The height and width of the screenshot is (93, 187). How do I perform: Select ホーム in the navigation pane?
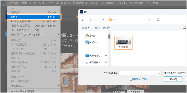point(90,35)
